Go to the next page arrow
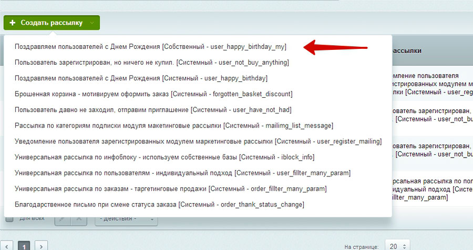 41,245
